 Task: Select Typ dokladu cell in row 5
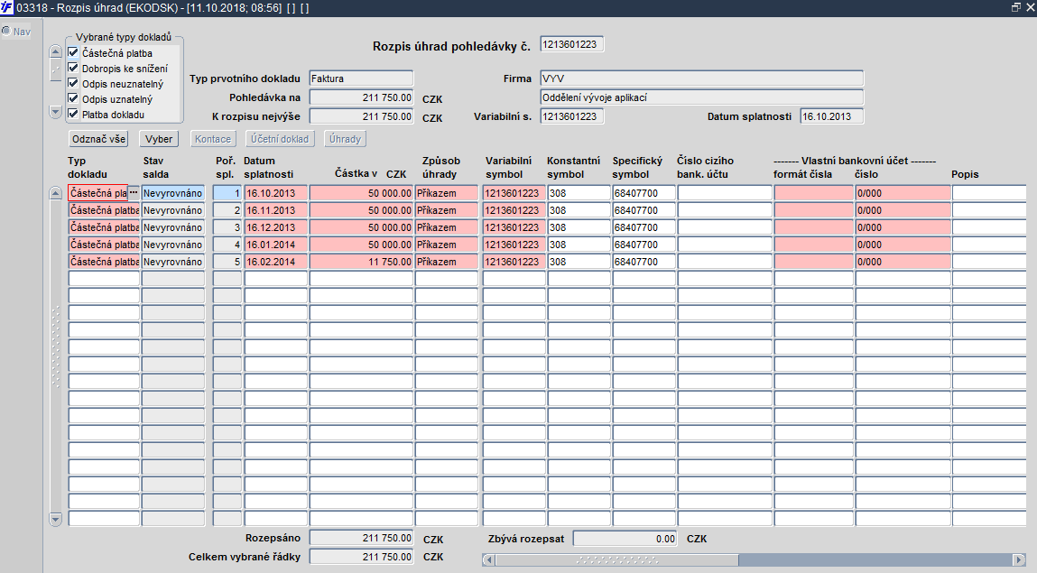[x=104, y=262]
